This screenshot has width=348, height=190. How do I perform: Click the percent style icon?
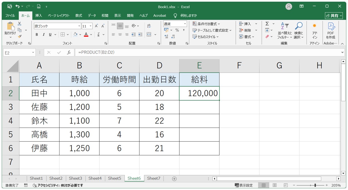177,30
